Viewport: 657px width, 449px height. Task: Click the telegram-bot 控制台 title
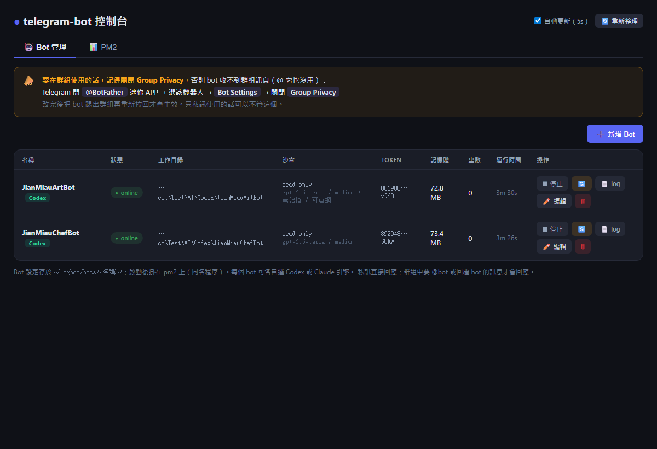[x=75, y=21]
